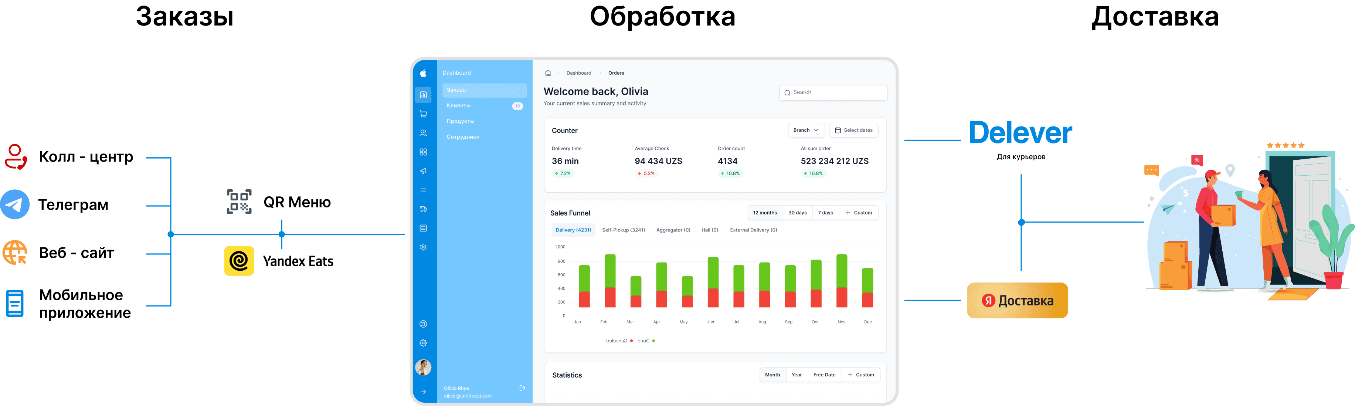Click the logout icon beside Olivia Rhye
1355x406 pixels.
pos(522,388)
